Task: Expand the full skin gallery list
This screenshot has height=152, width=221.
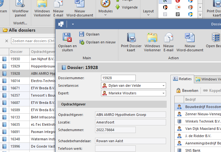Action: (x=200, y=15)
